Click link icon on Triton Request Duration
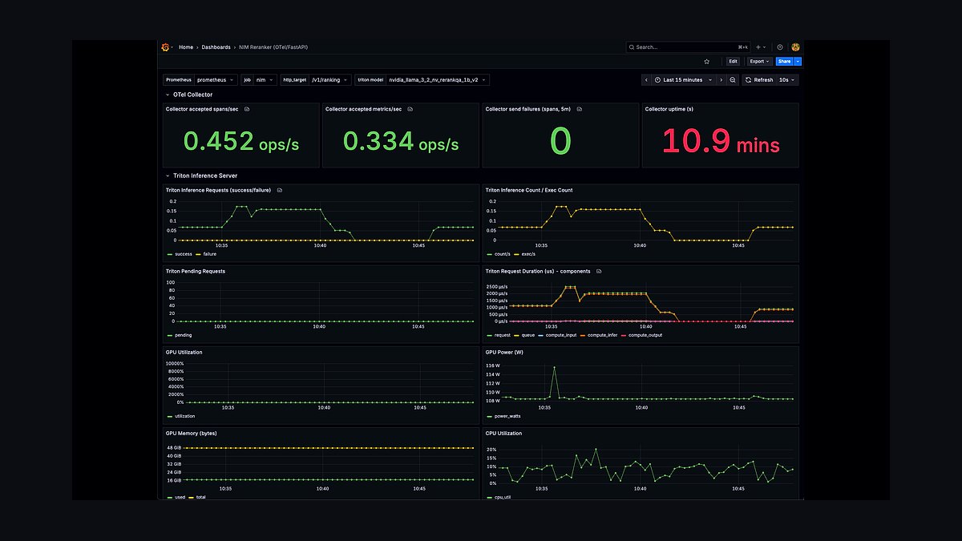The height and width of the screenshot is (541, 962). [599, 271]
